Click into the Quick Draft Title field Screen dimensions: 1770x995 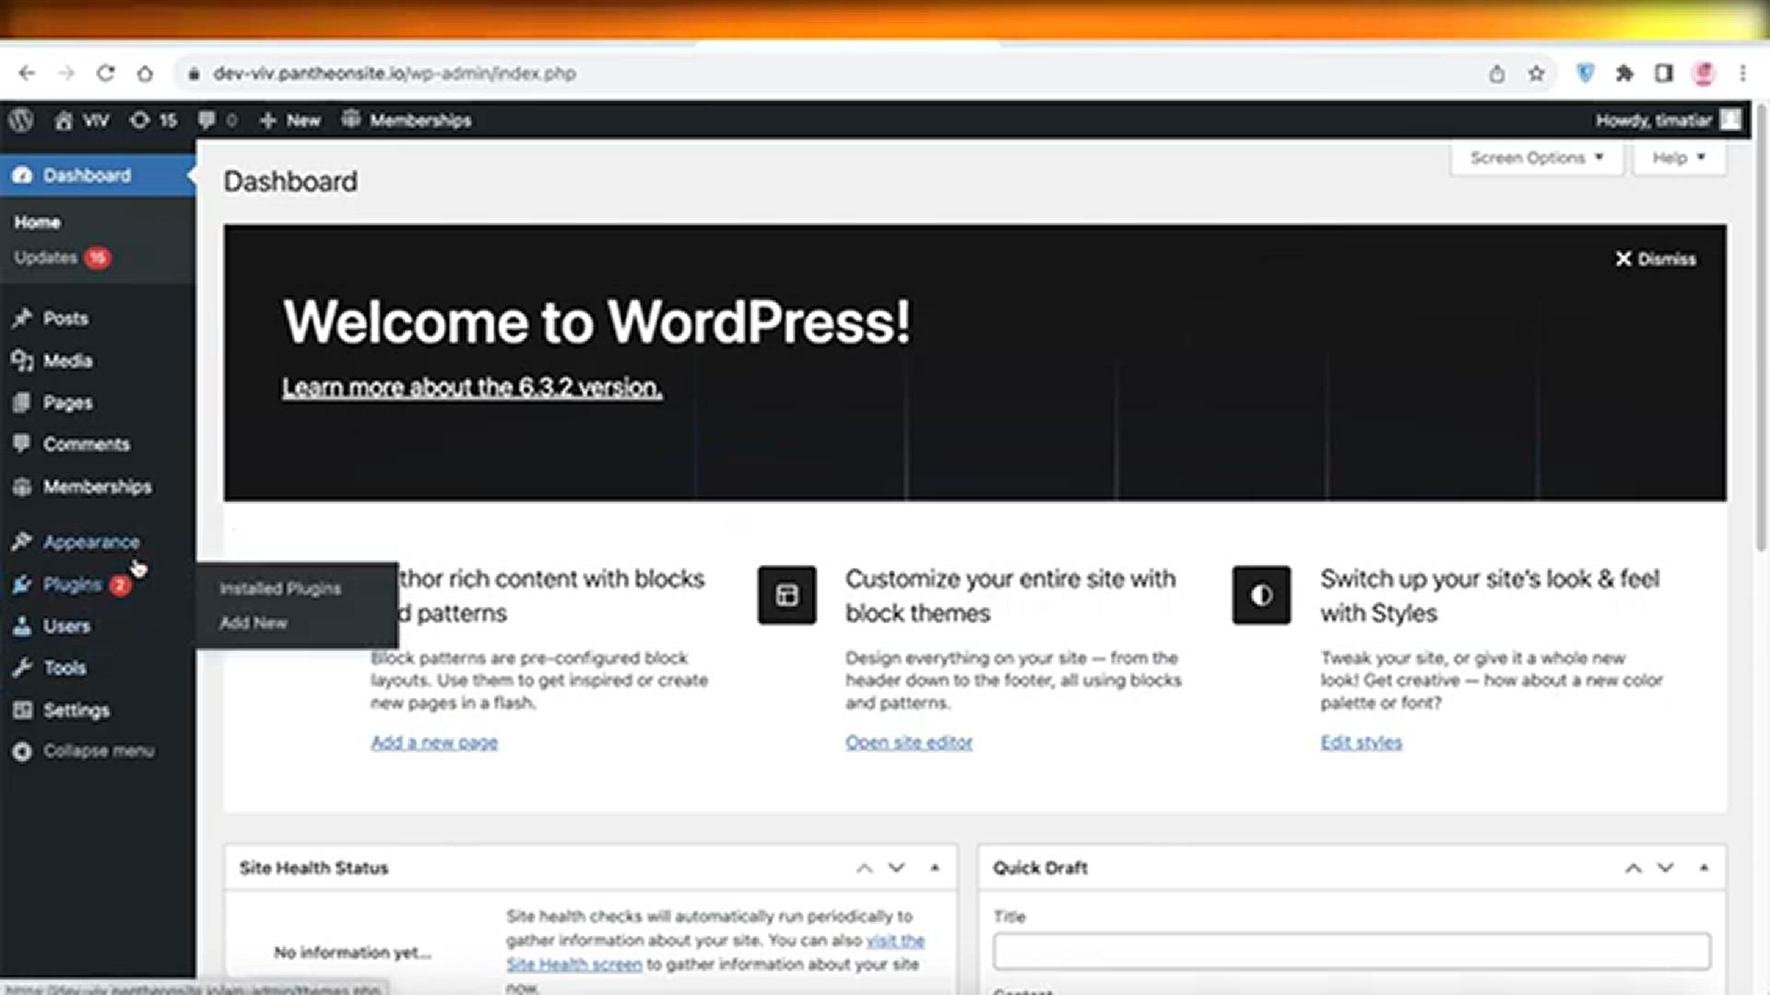coord(1351,951)
